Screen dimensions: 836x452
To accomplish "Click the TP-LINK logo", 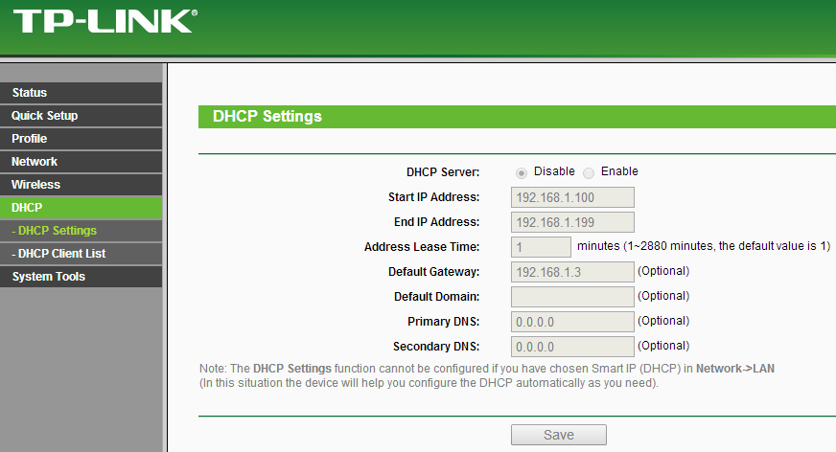I will coord(105,21).
